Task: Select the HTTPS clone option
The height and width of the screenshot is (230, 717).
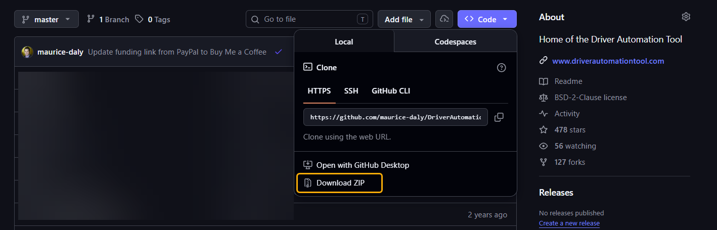Action: click(319, 91)
